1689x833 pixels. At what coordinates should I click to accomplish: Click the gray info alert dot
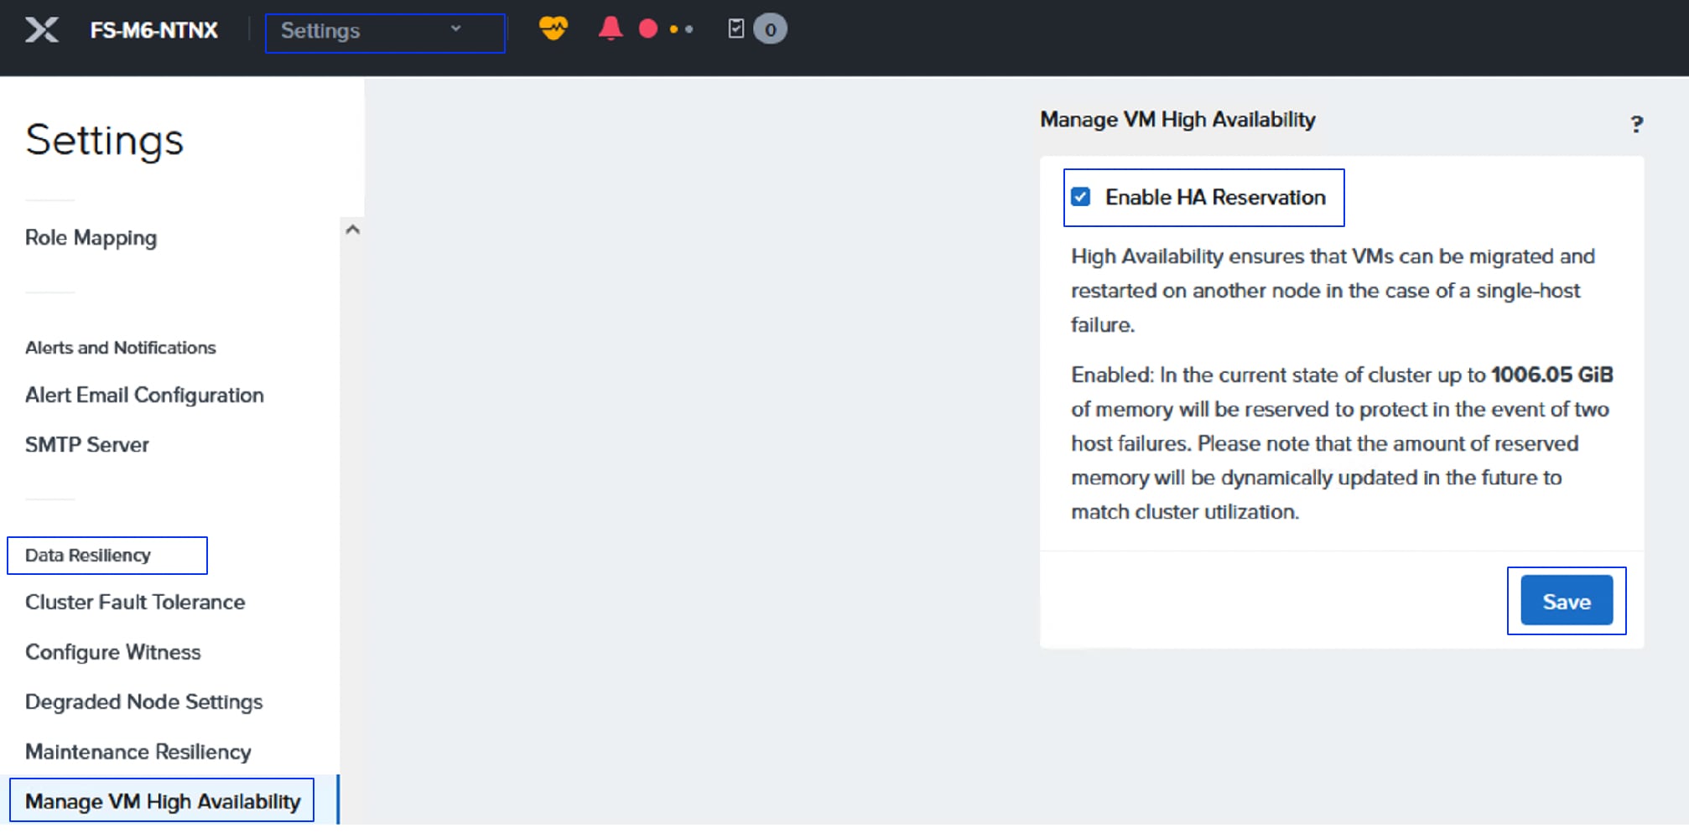(x=689, y=29)
